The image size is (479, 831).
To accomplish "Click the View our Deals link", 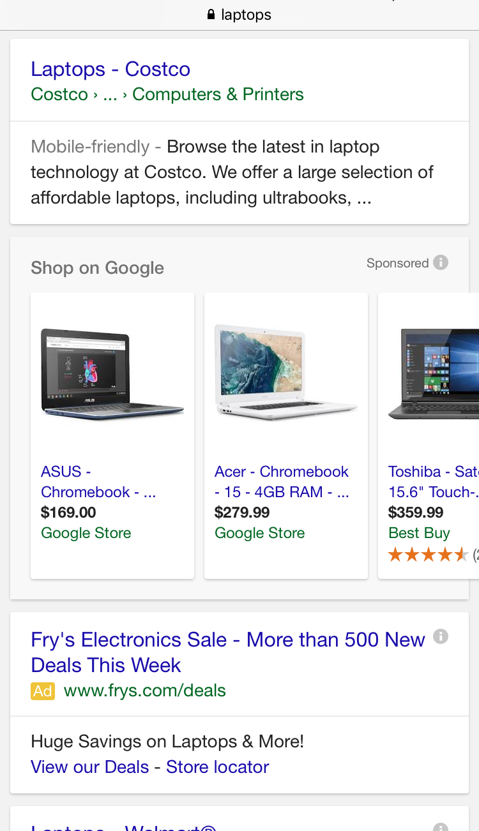I will (x=89, y=767).
